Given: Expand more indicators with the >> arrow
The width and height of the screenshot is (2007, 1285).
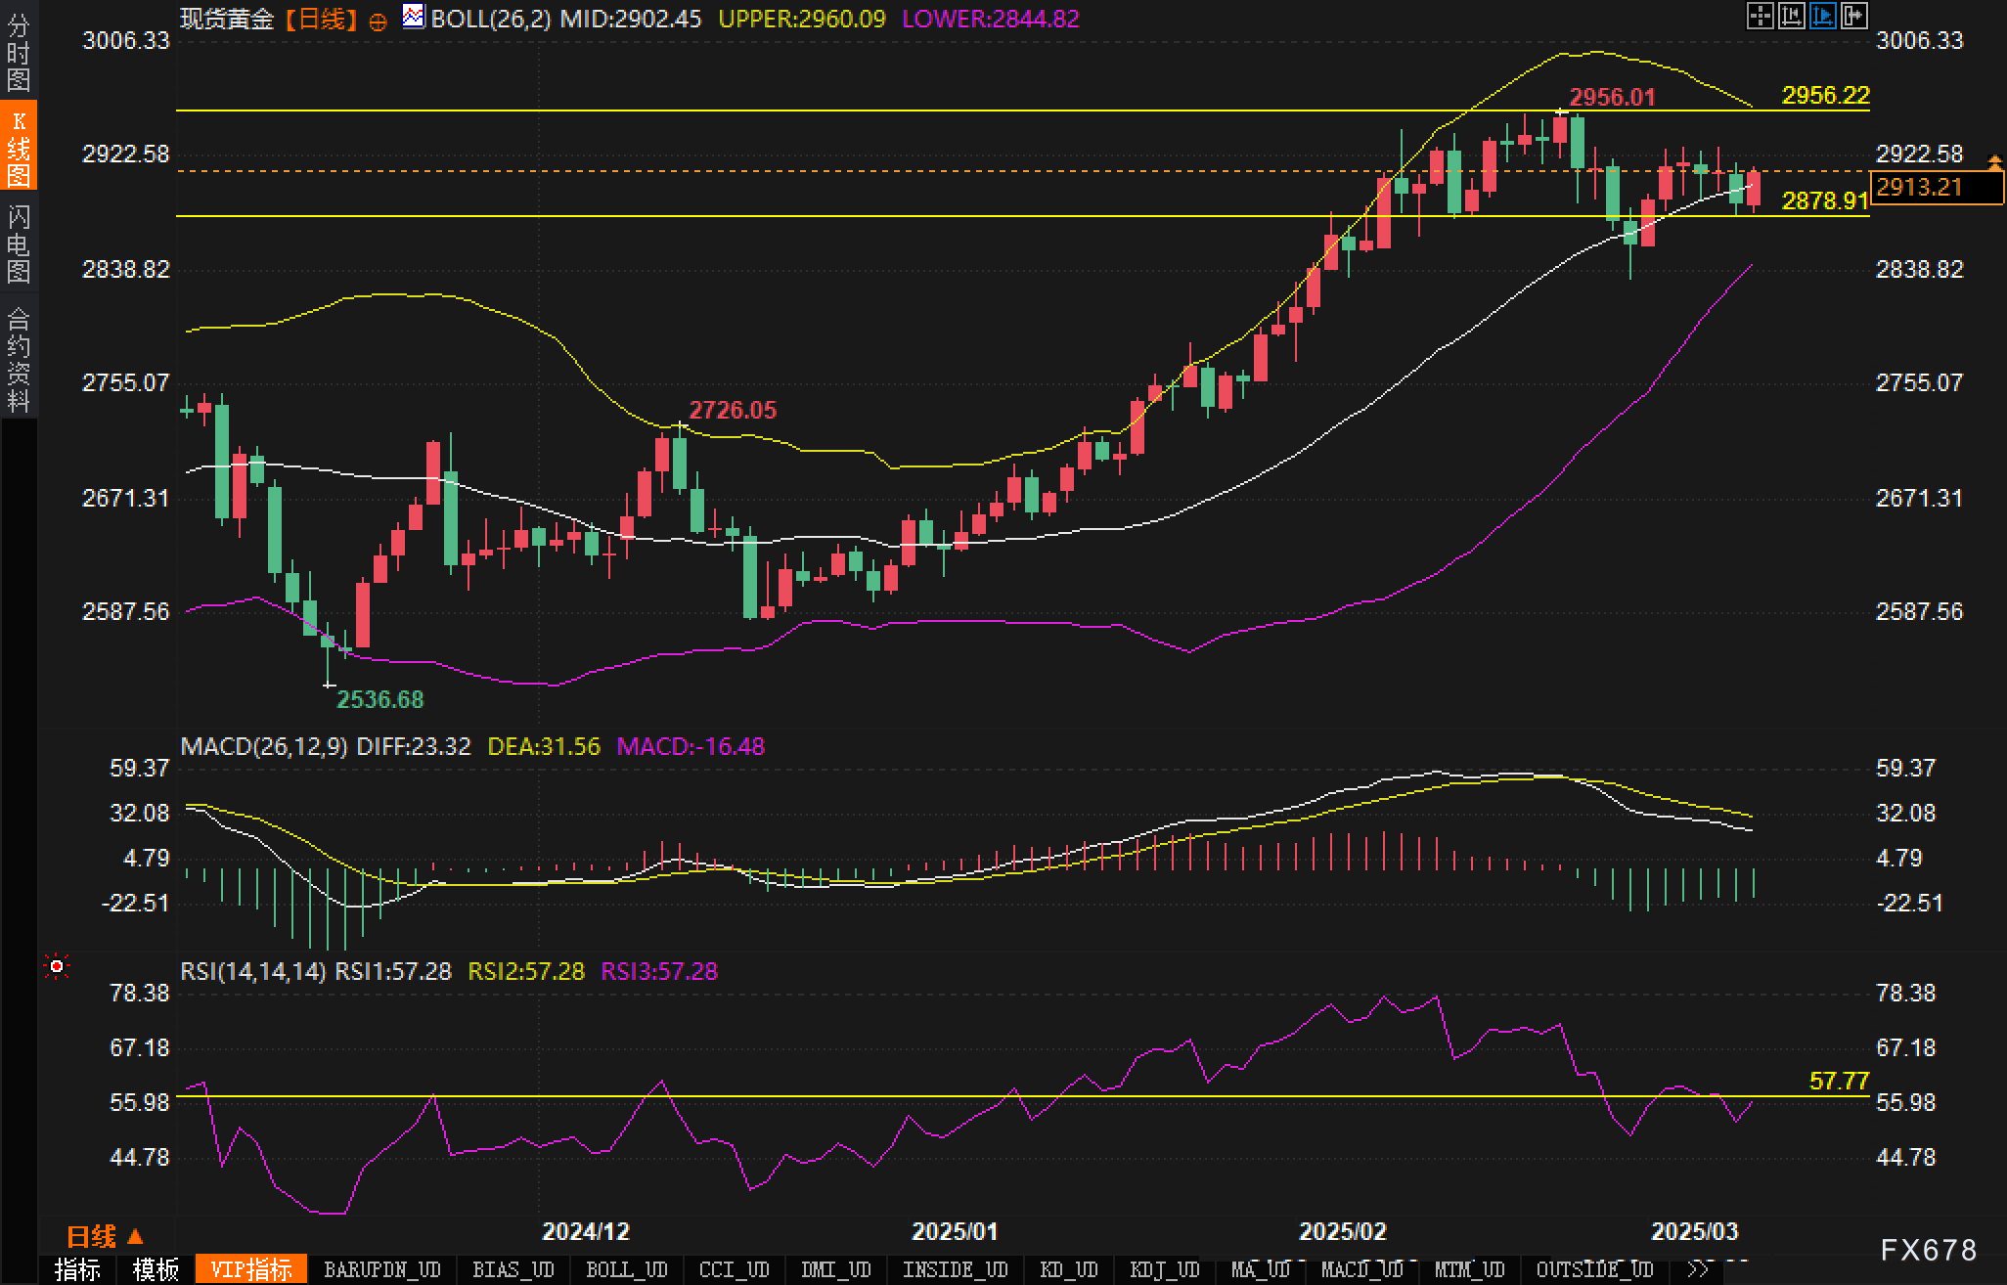Looking at the screenshot, I should 1698,1269.
